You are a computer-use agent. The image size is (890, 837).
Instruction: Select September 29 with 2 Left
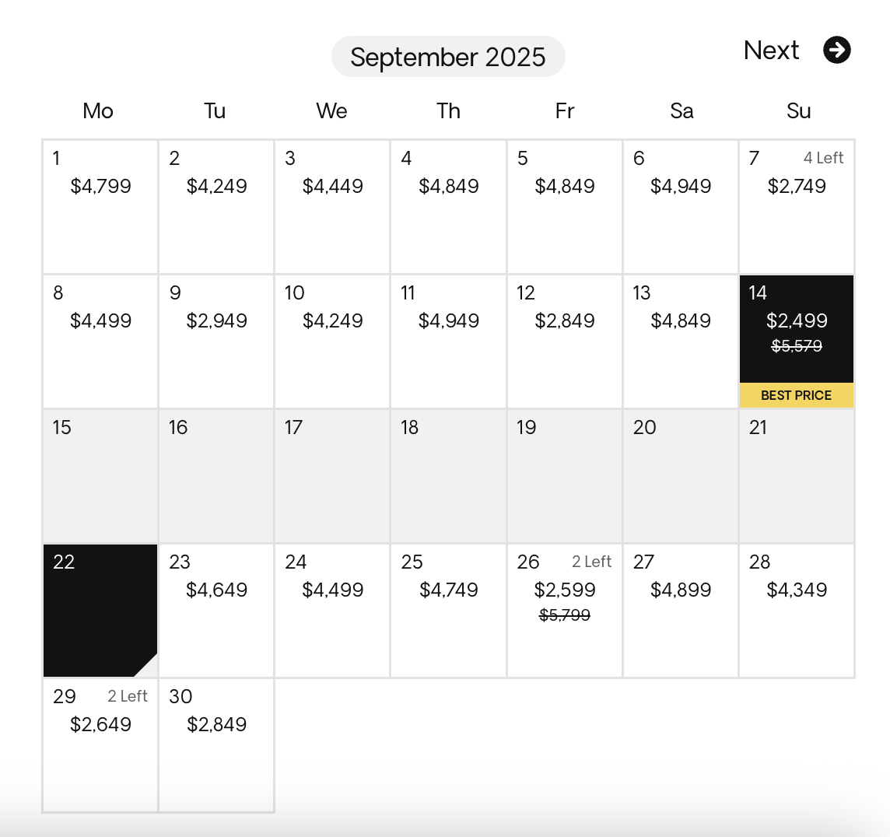100,744
